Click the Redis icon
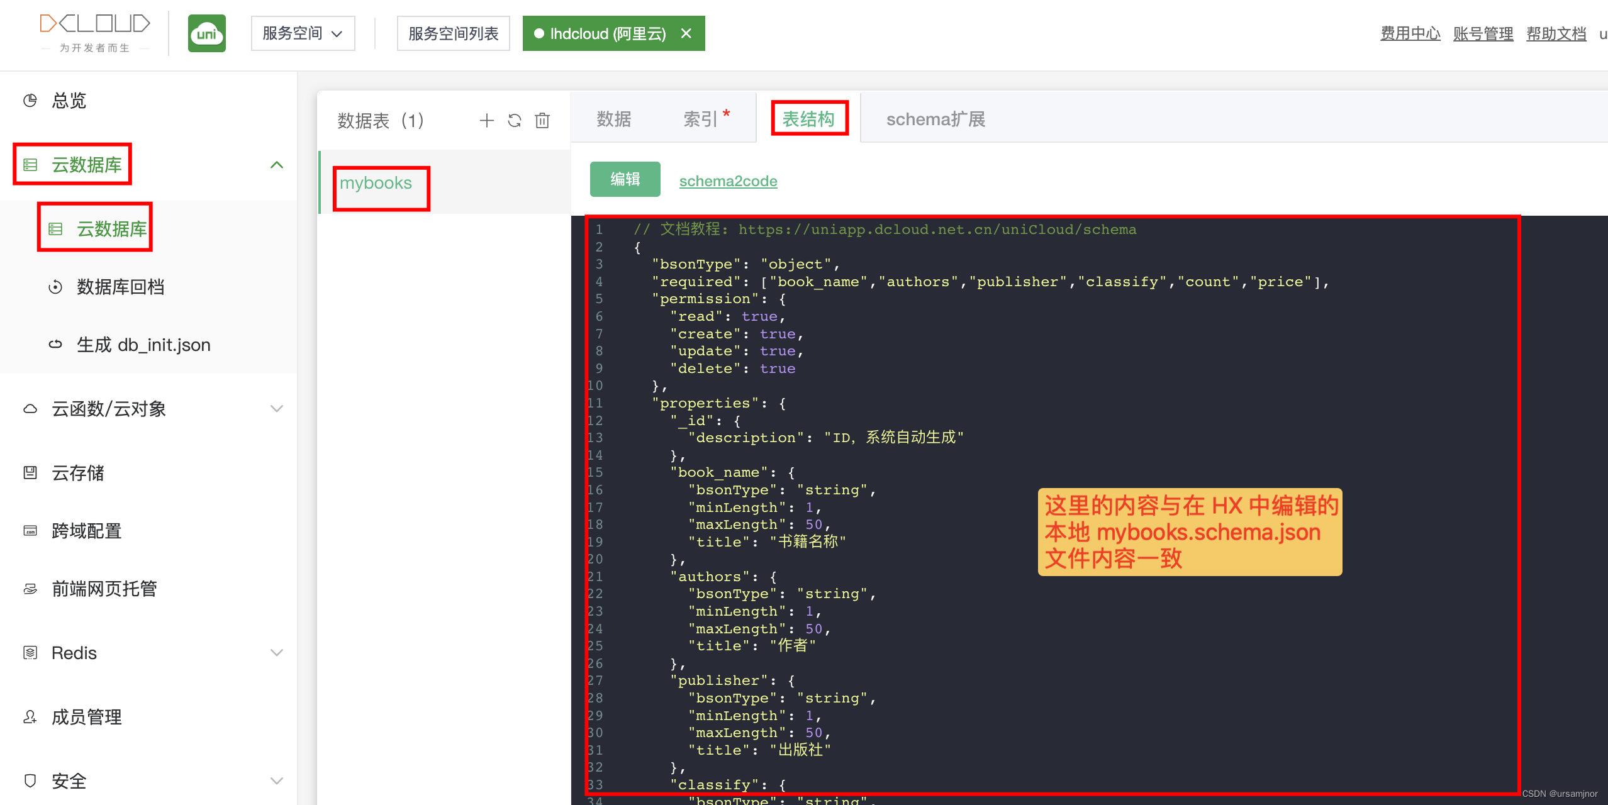The width and height of the screenshot is (1608, 805). pyautogui.click(x=30, y=653)
